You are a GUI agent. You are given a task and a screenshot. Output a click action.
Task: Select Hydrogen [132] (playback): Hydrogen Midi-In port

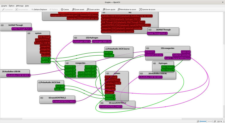coord(121,19)
